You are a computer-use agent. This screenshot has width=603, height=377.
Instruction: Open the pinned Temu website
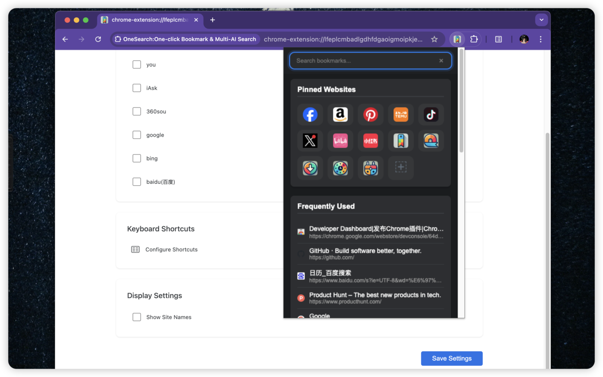401,115
